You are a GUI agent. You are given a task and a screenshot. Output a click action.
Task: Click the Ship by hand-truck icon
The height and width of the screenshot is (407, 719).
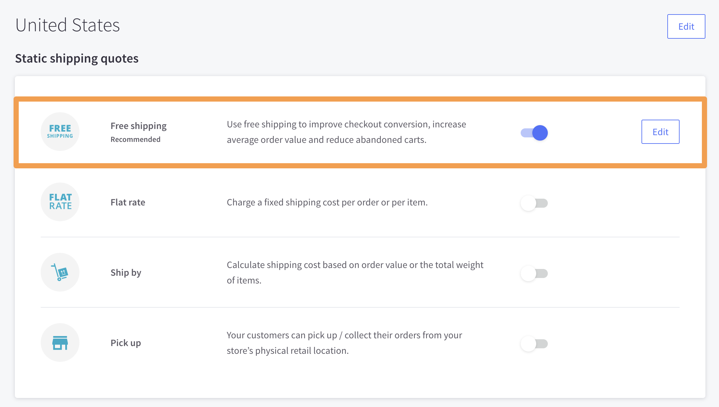pos(60,272)
